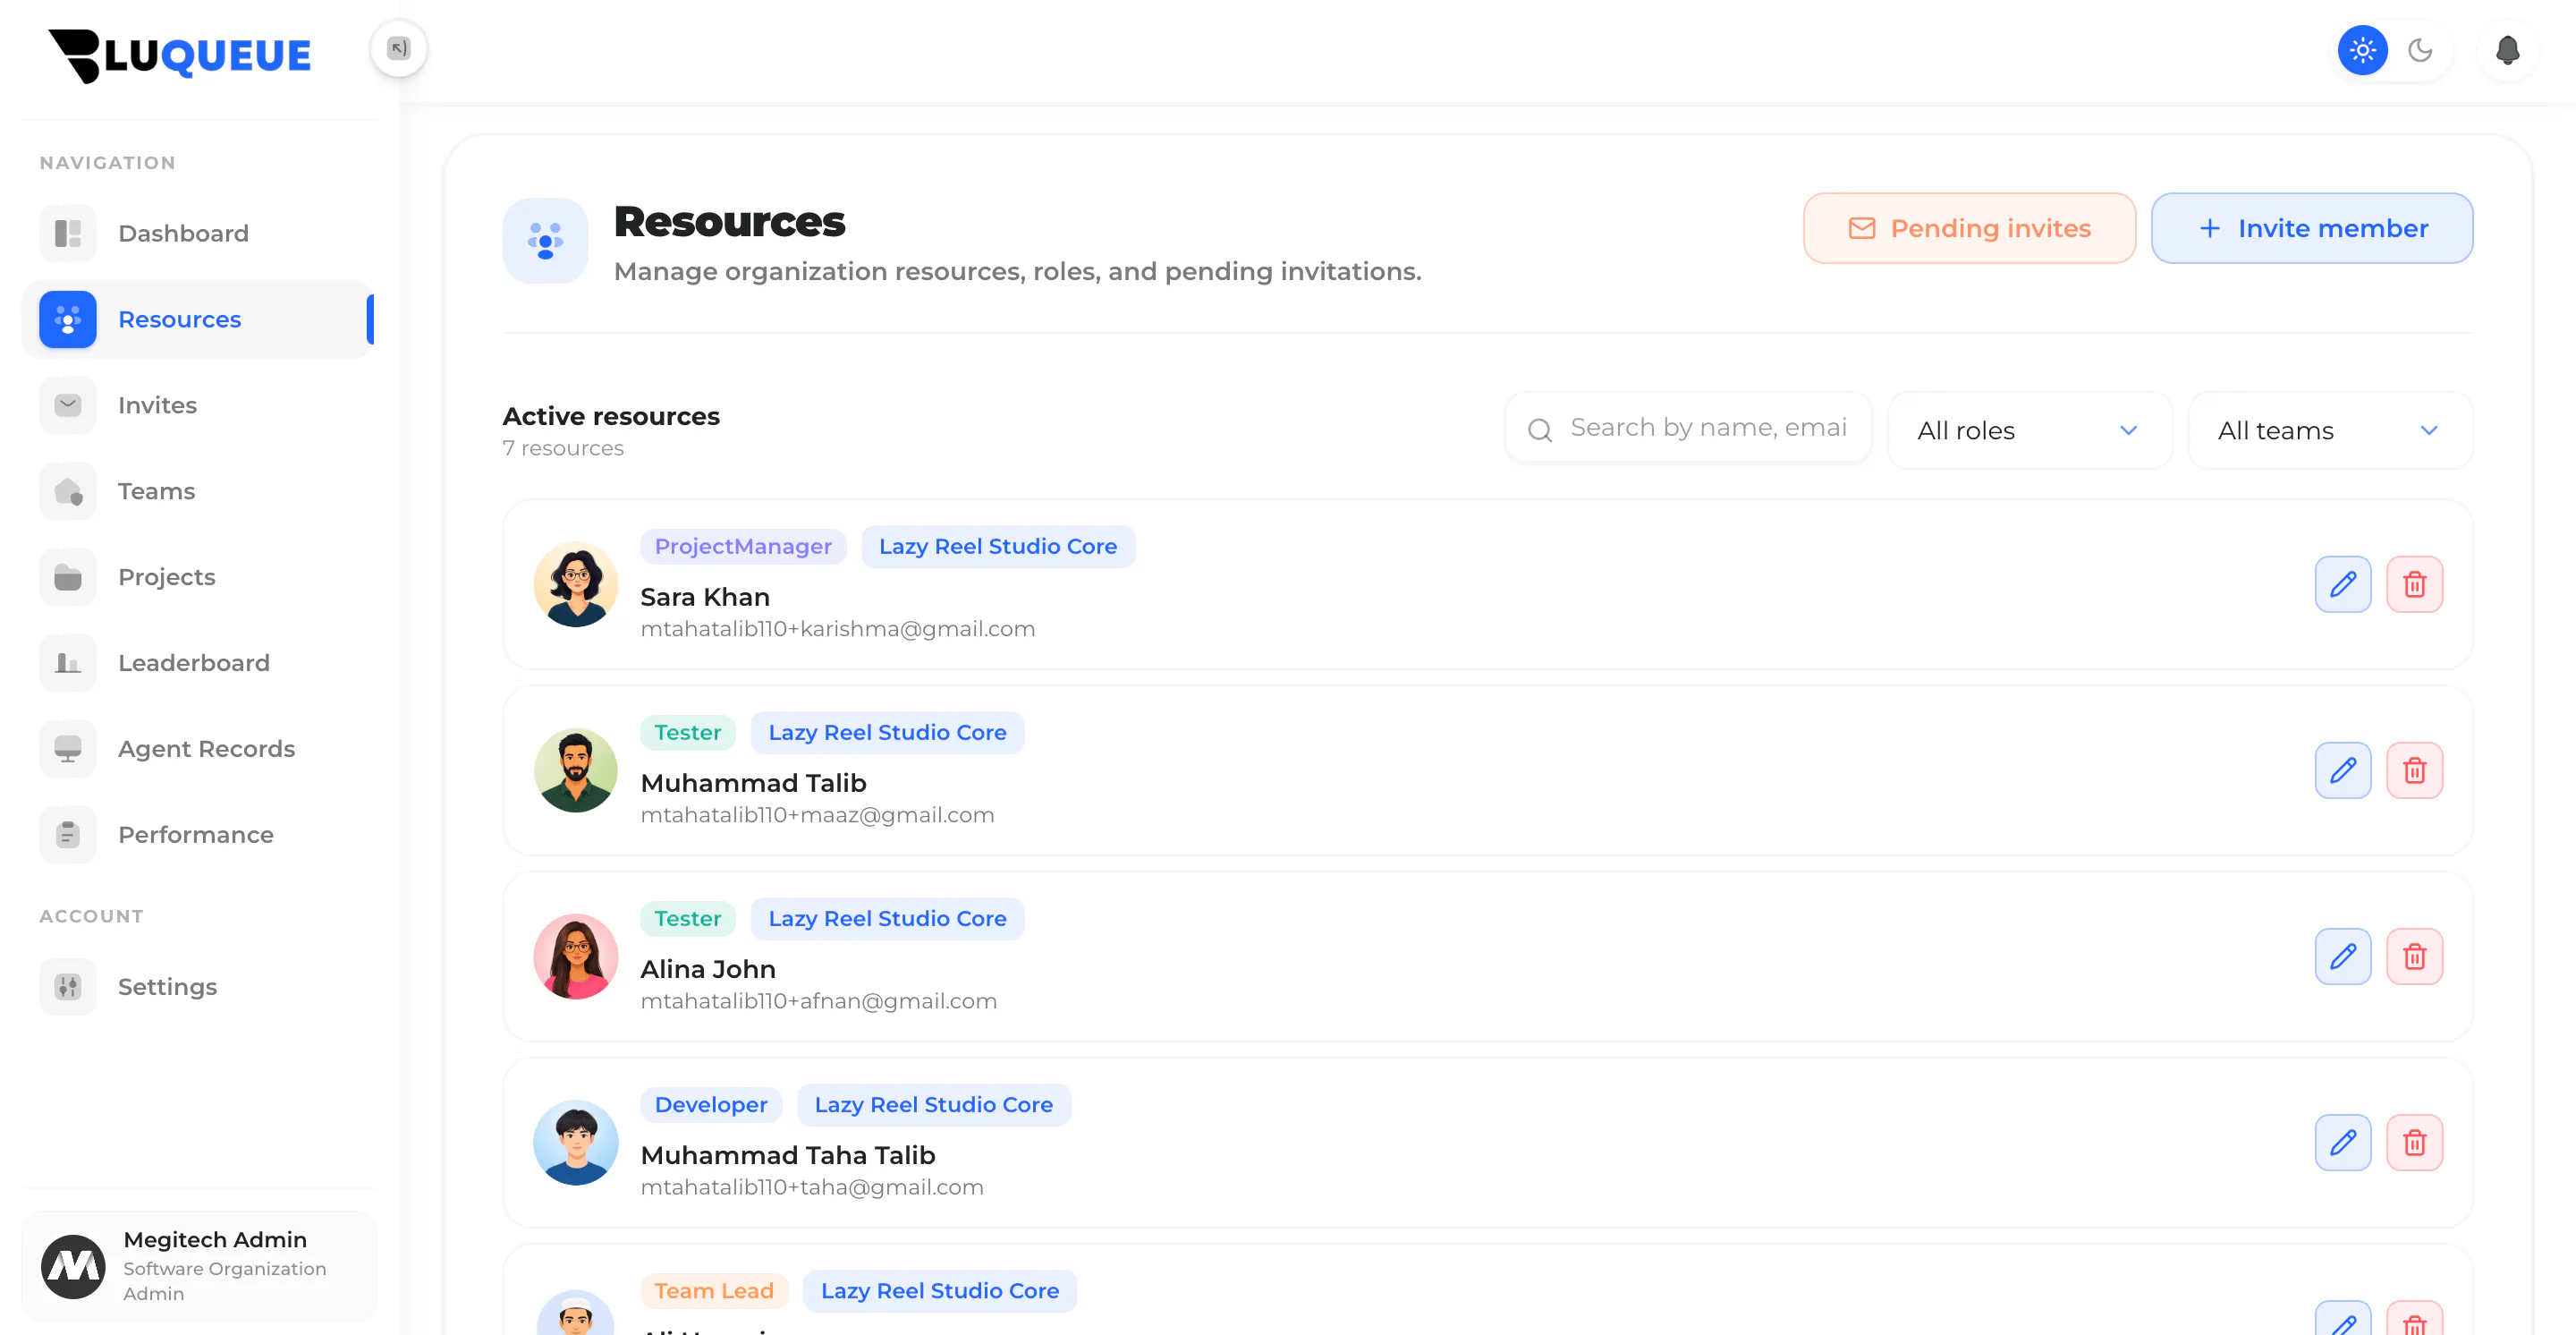Open the All roles dropdown
The height and width of the screenshot is (1335, 2576).
[x=2029, y=430]
